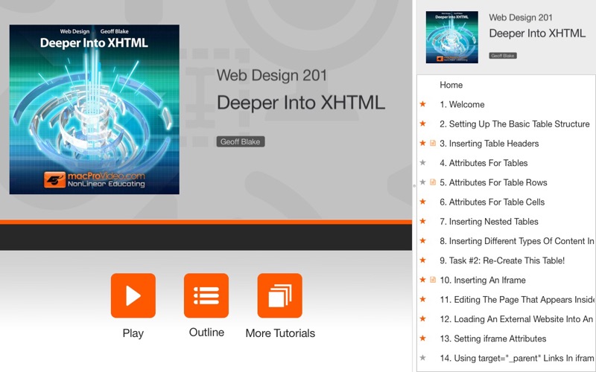Open the Outline list icon button
Image resolution: width=596 pixels, height=372 pixels.
206,295
